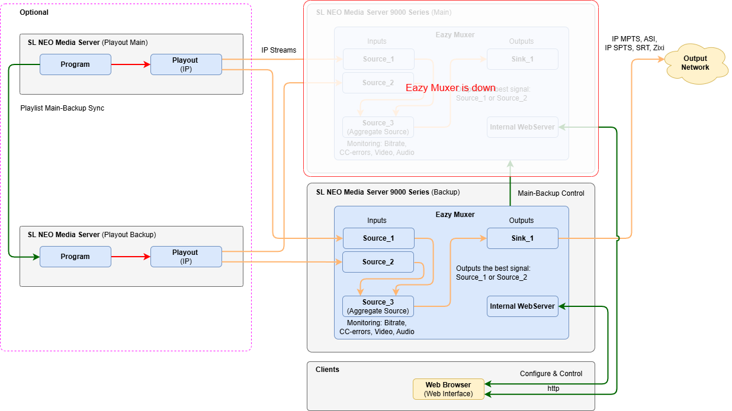Click the 'Playlist Main-Backup Sync' label
The width and height of the screenshot is (732, 411).
(x=62, y=108)
